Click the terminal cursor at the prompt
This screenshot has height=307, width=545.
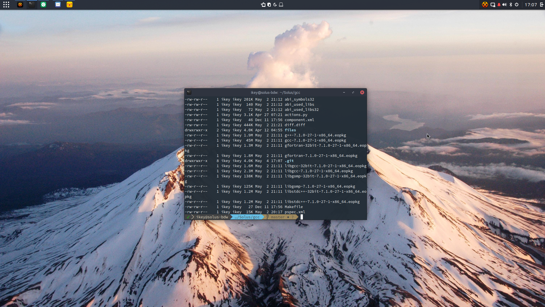click(x=302, y=217)
